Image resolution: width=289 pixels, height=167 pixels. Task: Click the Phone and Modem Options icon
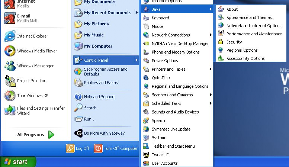click(x=146, y=52)
